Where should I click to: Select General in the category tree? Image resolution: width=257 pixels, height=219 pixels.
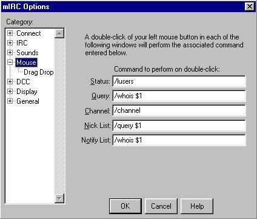[x=28, y=101]
